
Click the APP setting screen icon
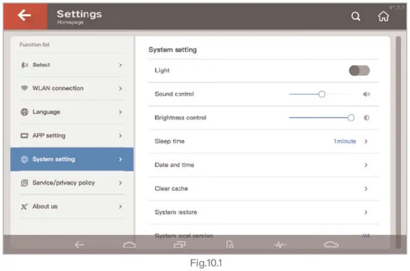(24, 135)
